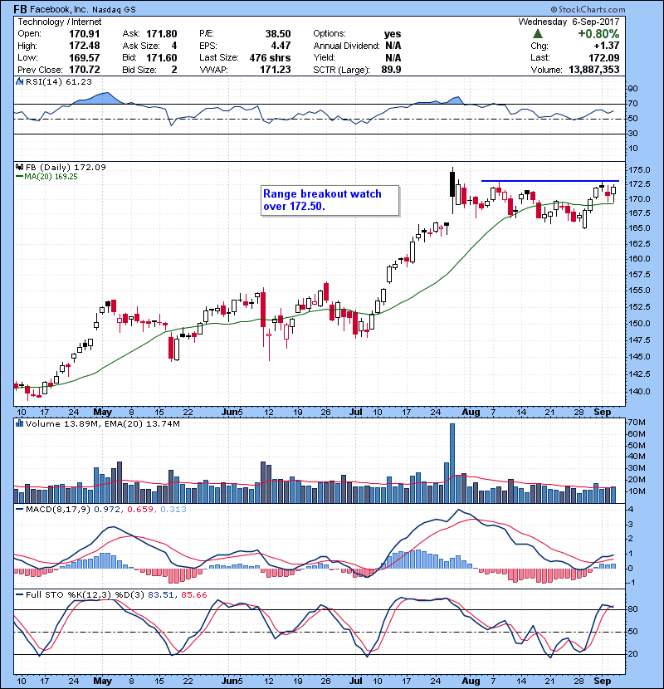The image size is (664, 689).
Task: Click the Annual Dividend N/A value
Action: (x=393, y=46)
